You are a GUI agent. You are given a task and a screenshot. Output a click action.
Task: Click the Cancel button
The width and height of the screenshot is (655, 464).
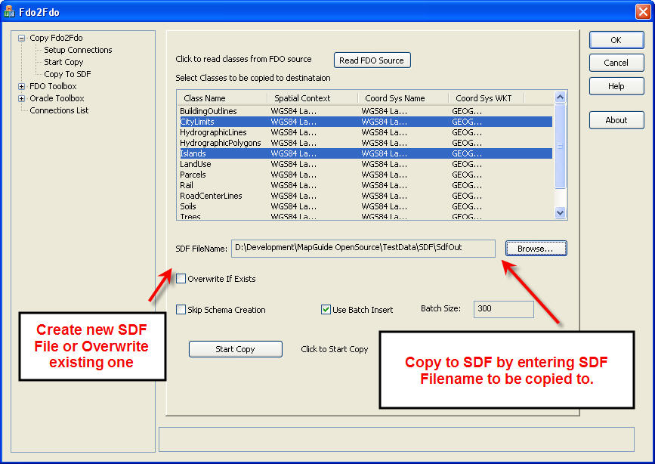(616, 63)
